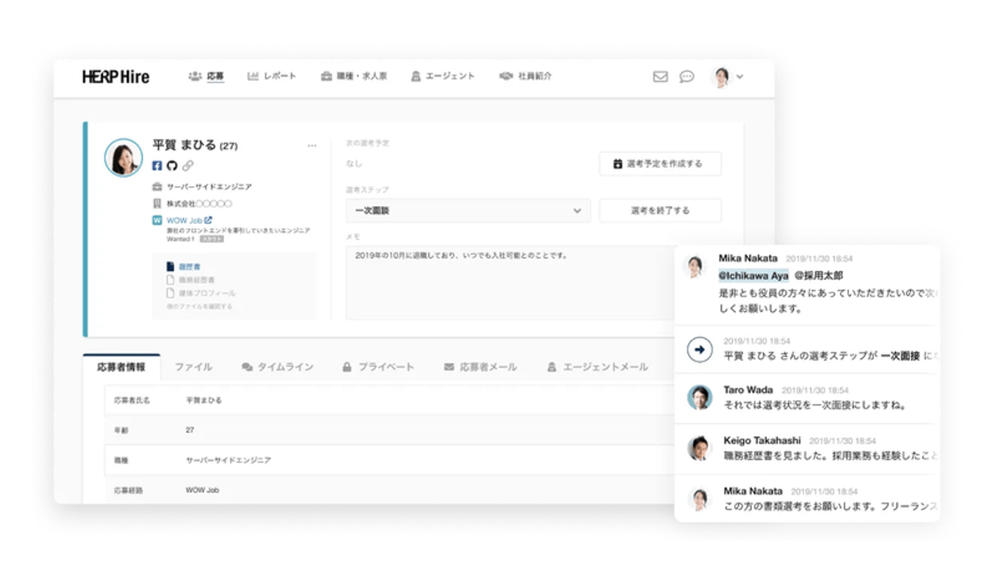Click the 平賀まひる value in 応募者氏名 row

(x=204, y=401)
